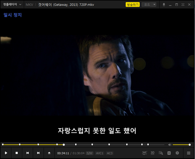The image size is (195, 159).
Task: Maximize the player window
Action: 176,4
